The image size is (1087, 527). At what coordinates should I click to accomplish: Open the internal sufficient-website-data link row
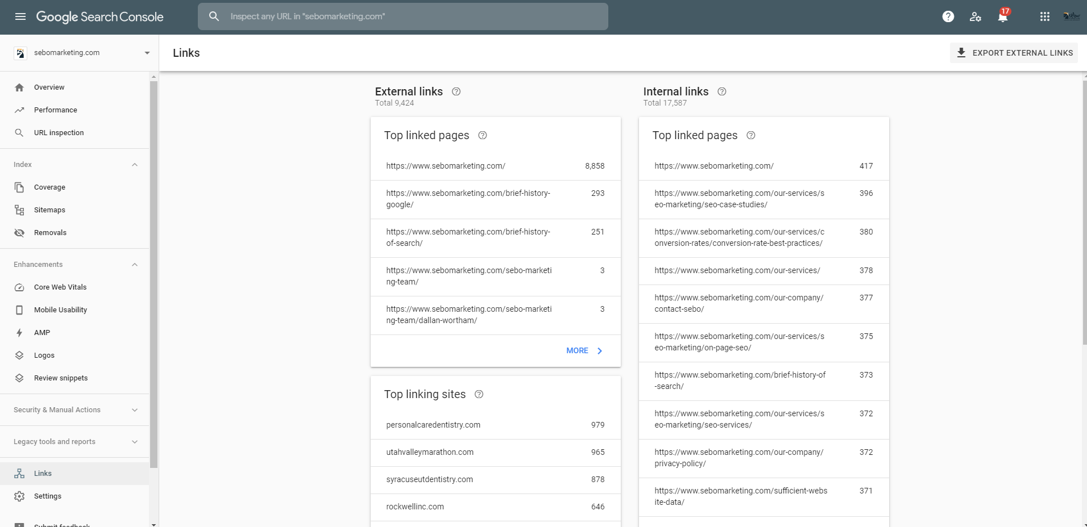tap(764, 497)
